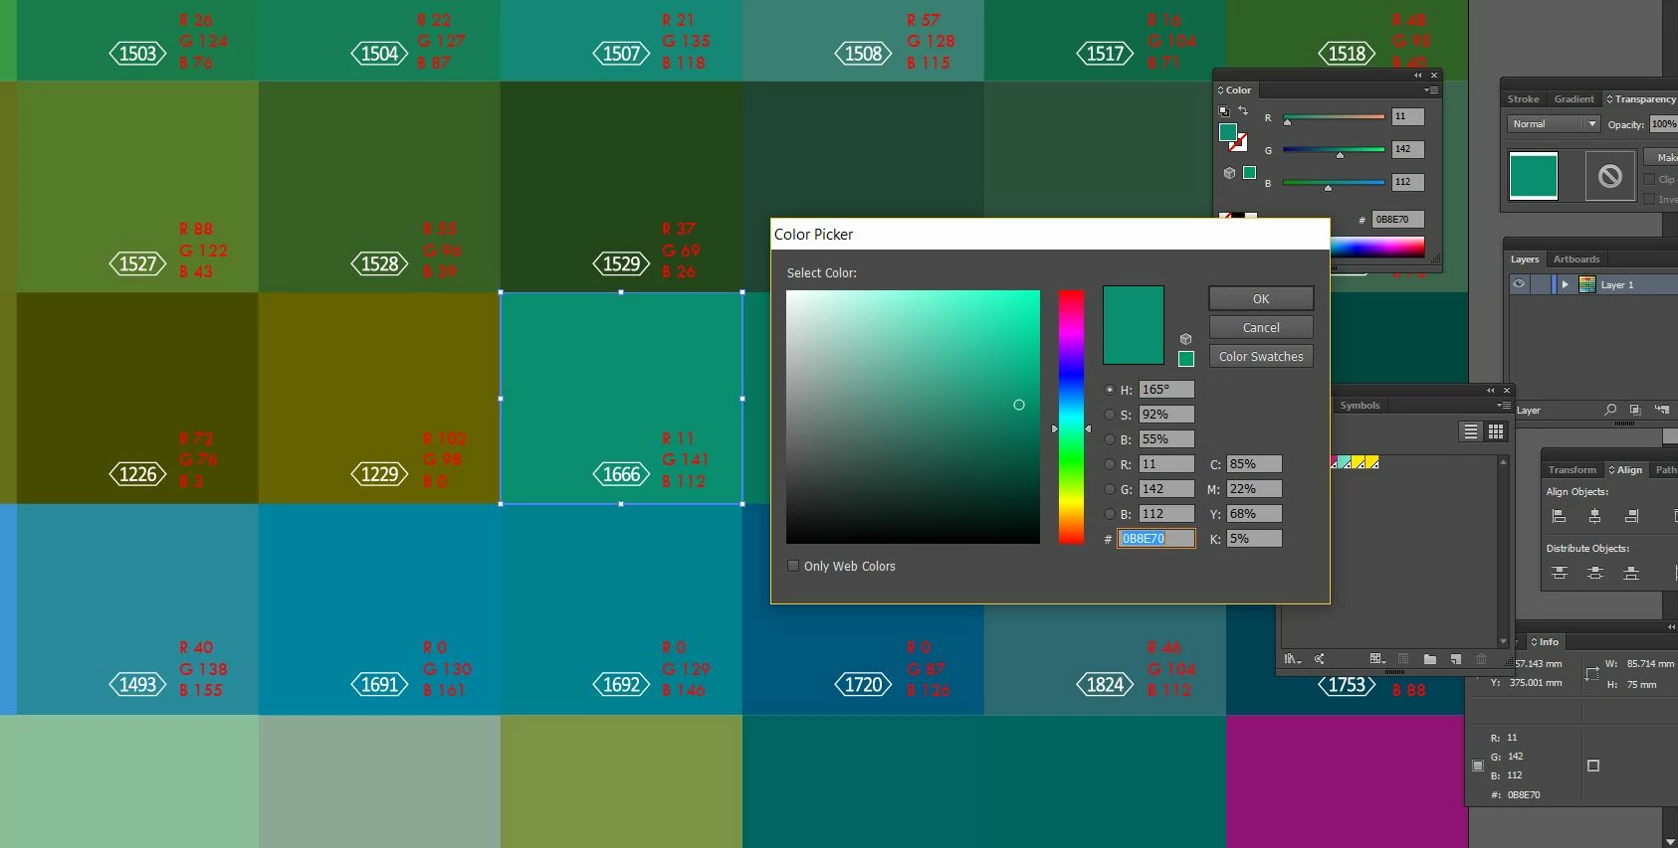Click the small web-safe color swatch in Color Picker

pyautogui.click(x=1186, y=359)
